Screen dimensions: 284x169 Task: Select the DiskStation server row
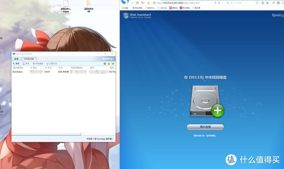[x=63, y=72]
